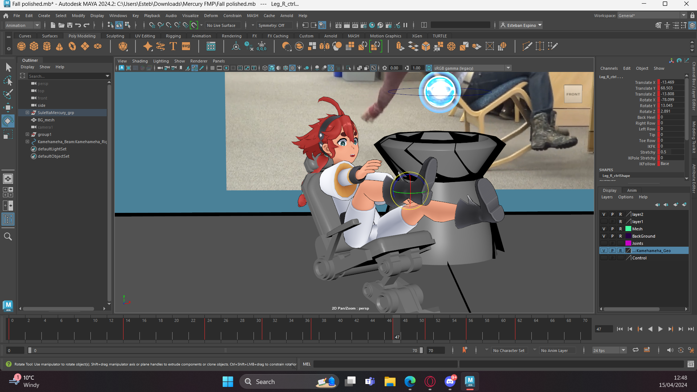Screen dimensions: 697x392
Task: Select the Scale tool in toolbox
Action: tap(8, 134)
